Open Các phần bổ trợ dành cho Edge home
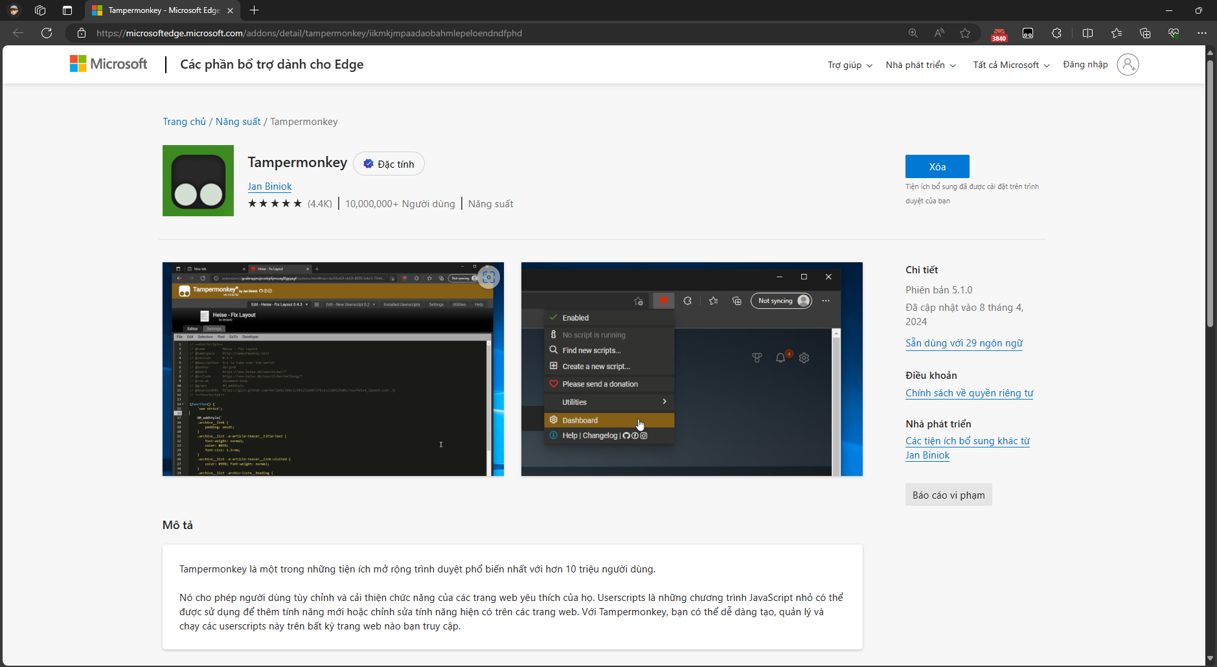The height and width of the screenshot is (667, 1217). (271, 64)
